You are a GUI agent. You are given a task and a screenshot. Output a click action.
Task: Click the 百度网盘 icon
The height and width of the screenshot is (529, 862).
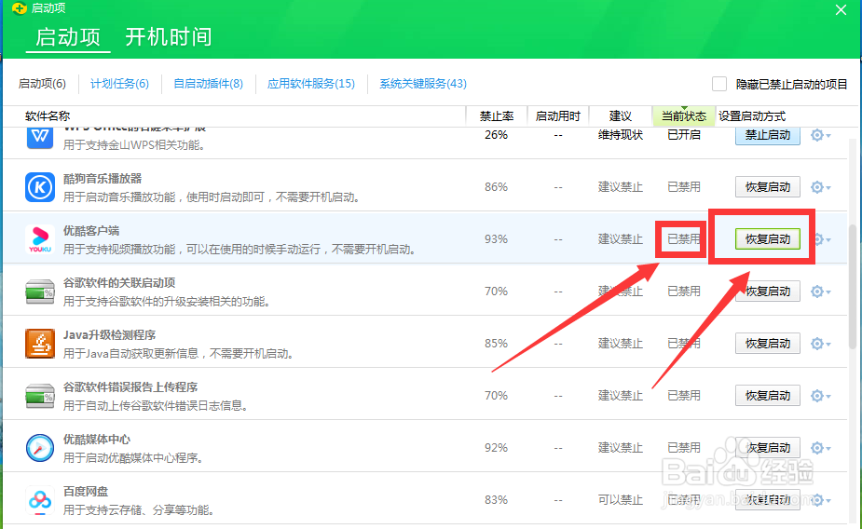[x=40, y=500]
